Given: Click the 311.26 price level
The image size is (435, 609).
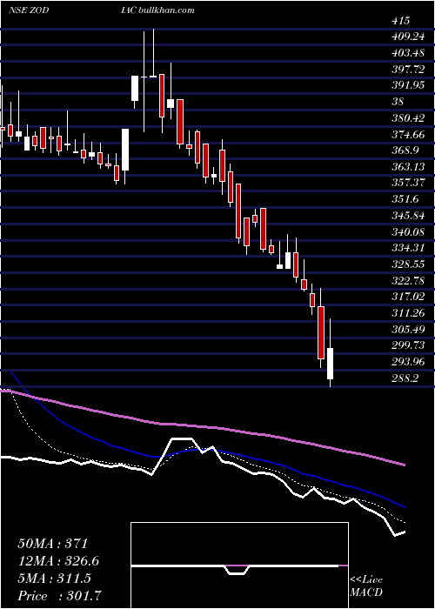Looking at the screenshot, I should pos(407,313).
